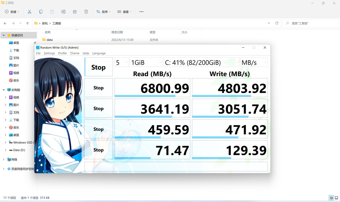
Task: Click the Delete trash icon in Explorer toolbar
Action: (86, 12)
